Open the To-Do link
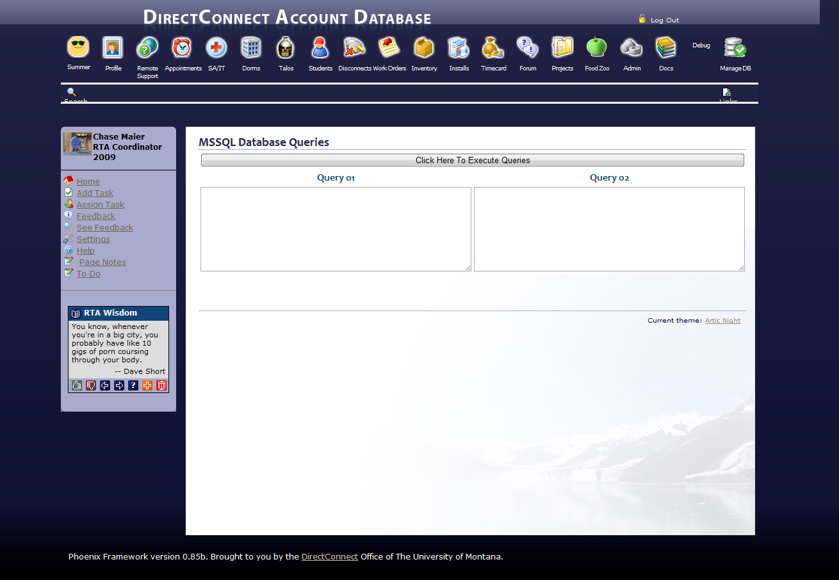This screenshot has height=580, width=839. pos(88,274)
